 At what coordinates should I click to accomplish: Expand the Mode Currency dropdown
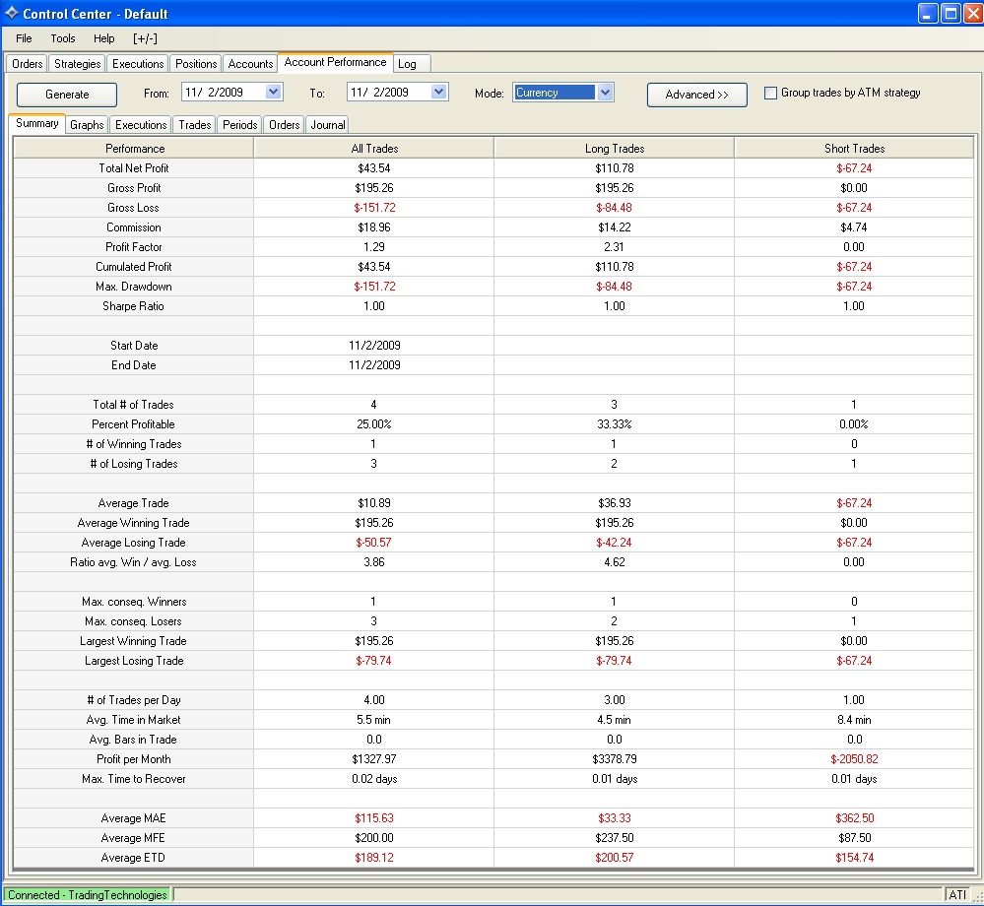pos(605,93)
